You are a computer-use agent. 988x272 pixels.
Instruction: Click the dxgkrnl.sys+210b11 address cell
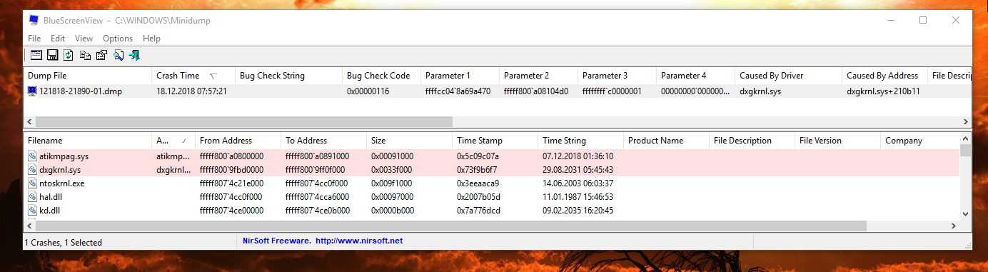tap(883, 91)
